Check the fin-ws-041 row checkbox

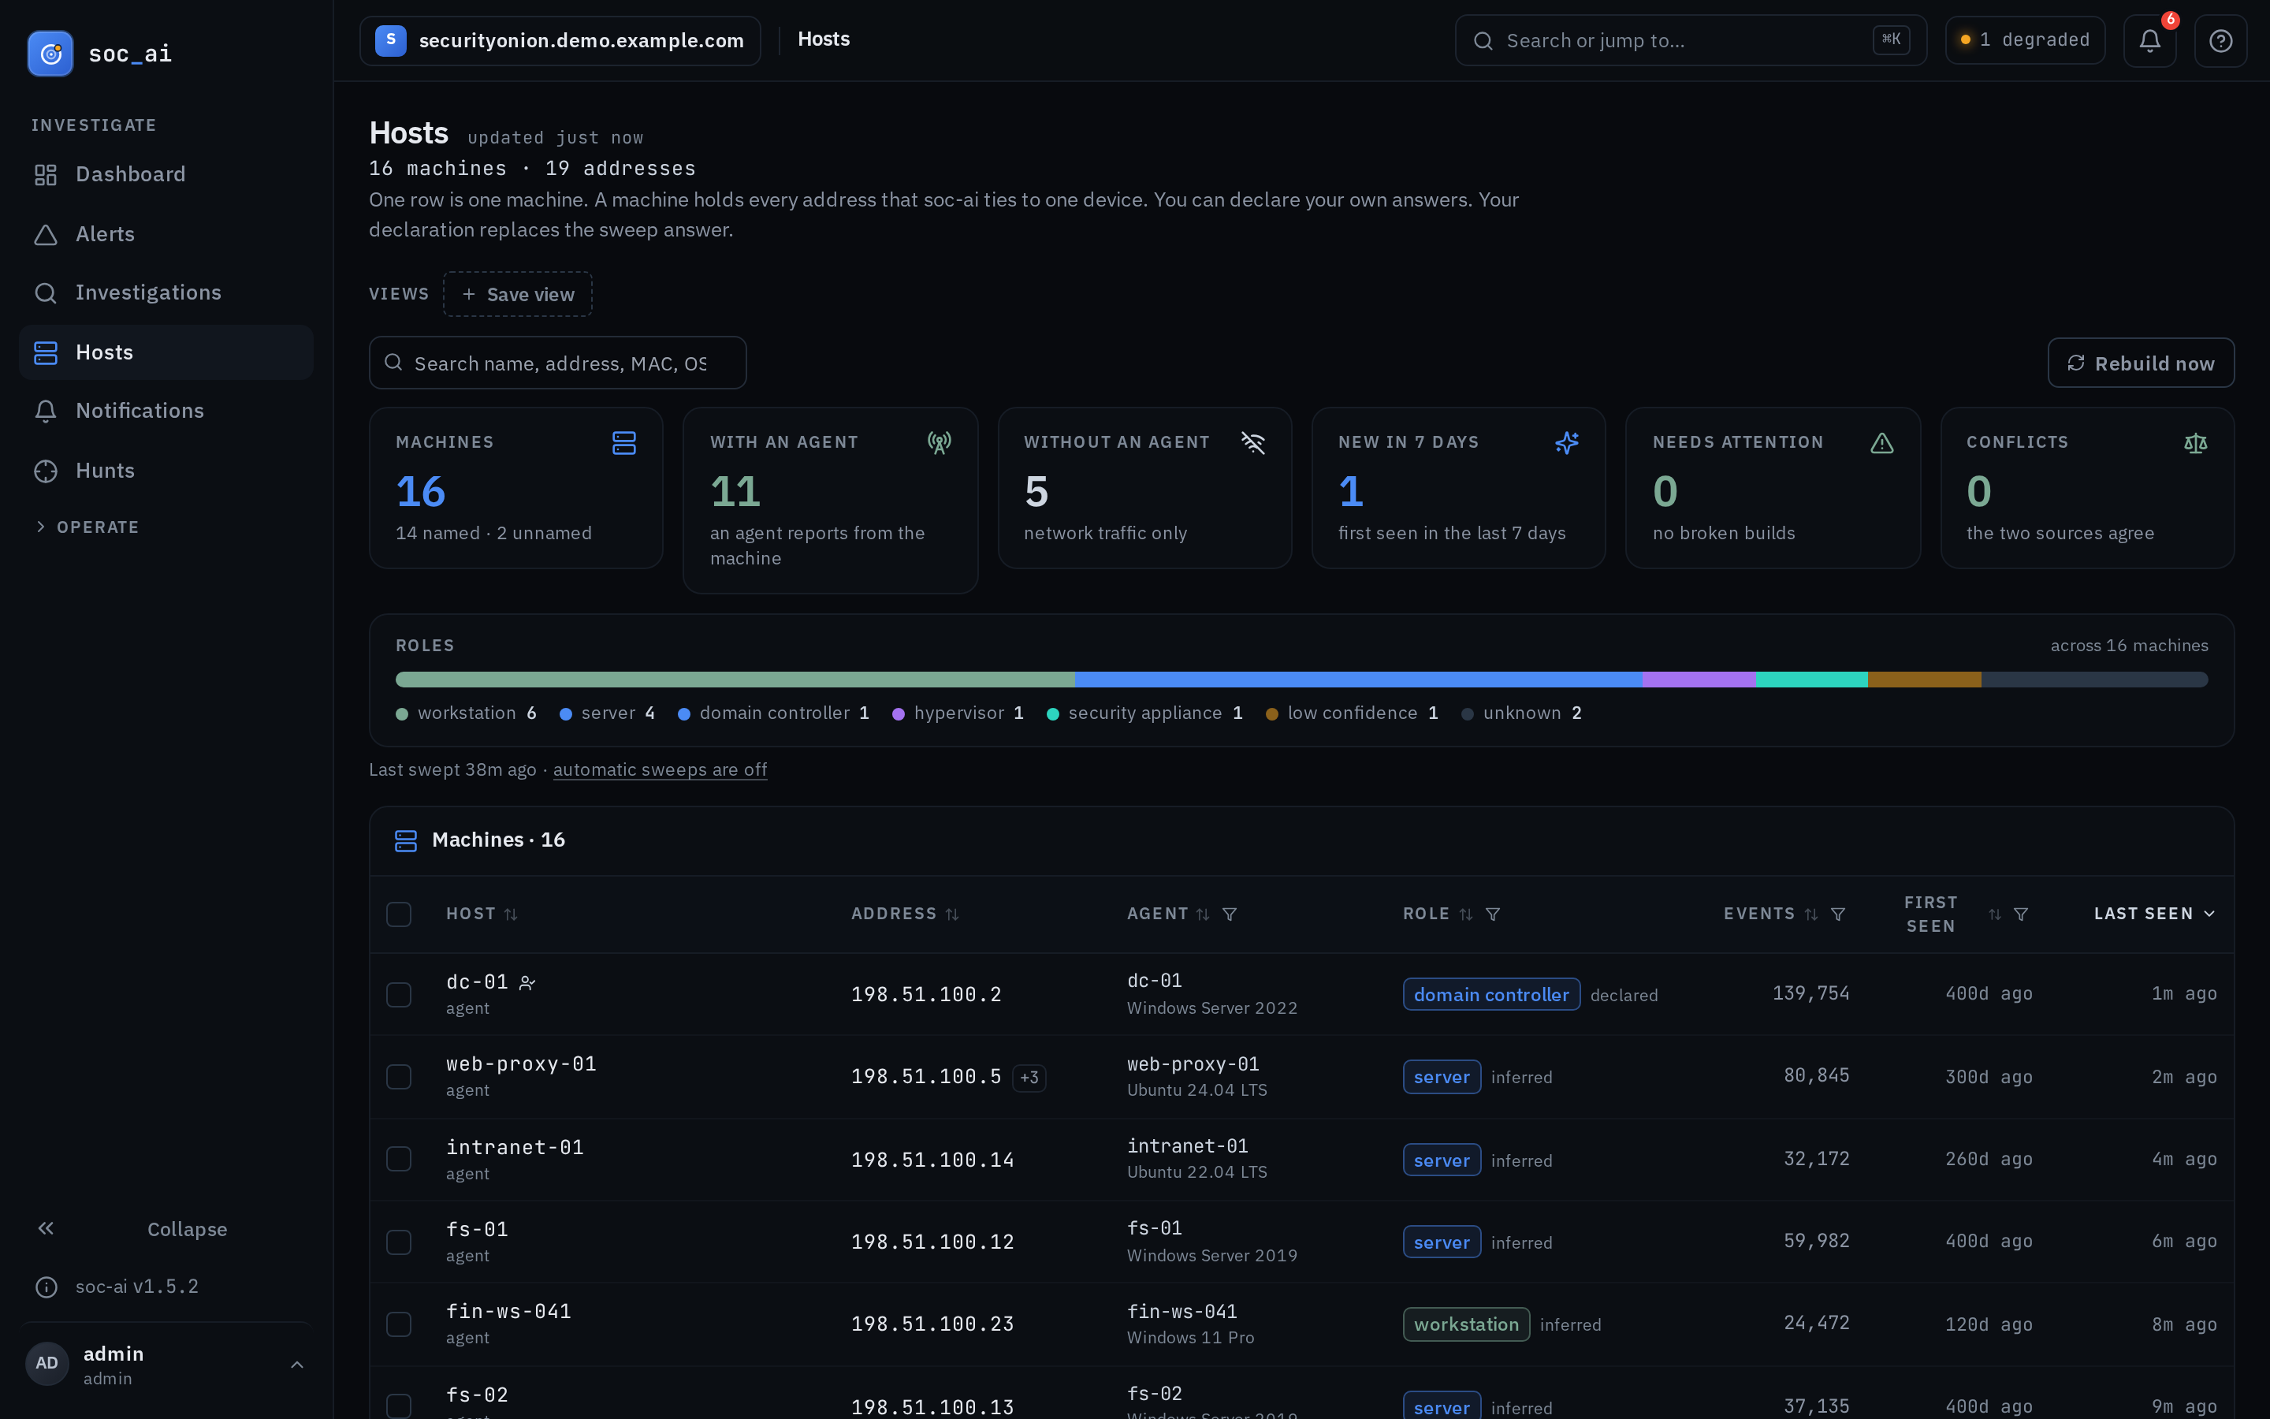[x=399, y=1324]
